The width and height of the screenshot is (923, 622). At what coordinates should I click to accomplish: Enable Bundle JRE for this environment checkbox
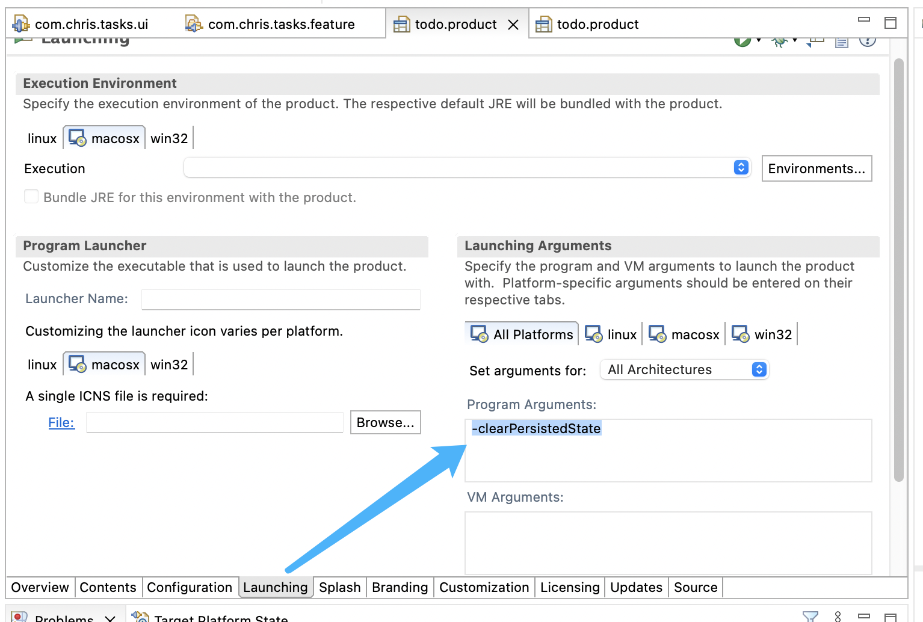coord(31,197)
